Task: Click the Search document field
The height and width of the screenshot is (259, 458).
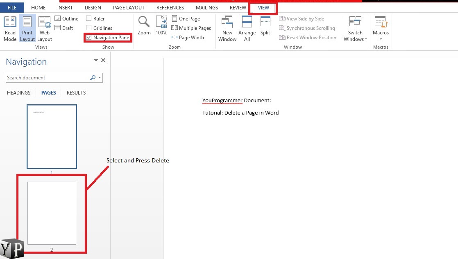Action: [x=47, y=78]
